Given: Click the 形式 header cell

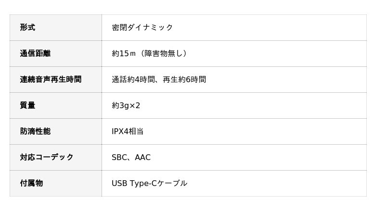Looking at the screenshot, I should 27,27.
